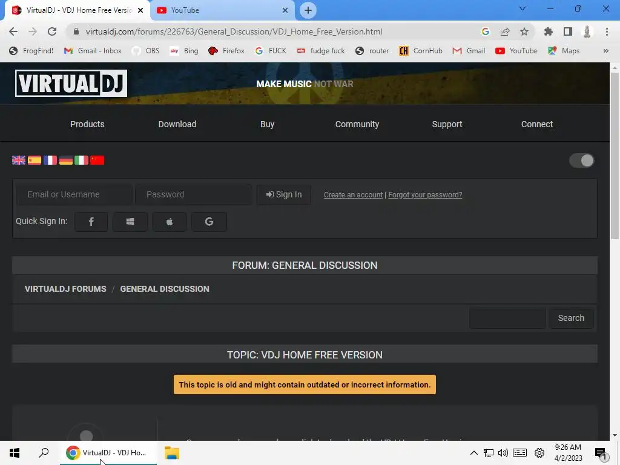Open Chrome side panel icon
620x465 pixels.
click(x=568, y=31)
